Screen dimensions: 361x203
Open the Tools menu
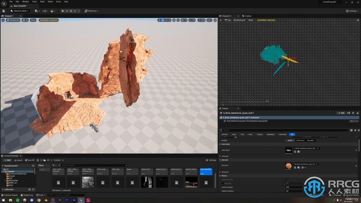coord(34,1)
